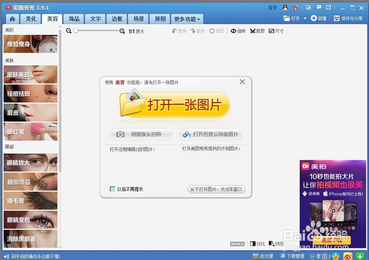369x260 pixels.
Task: Go to the home tab icon
Action: 13,19
